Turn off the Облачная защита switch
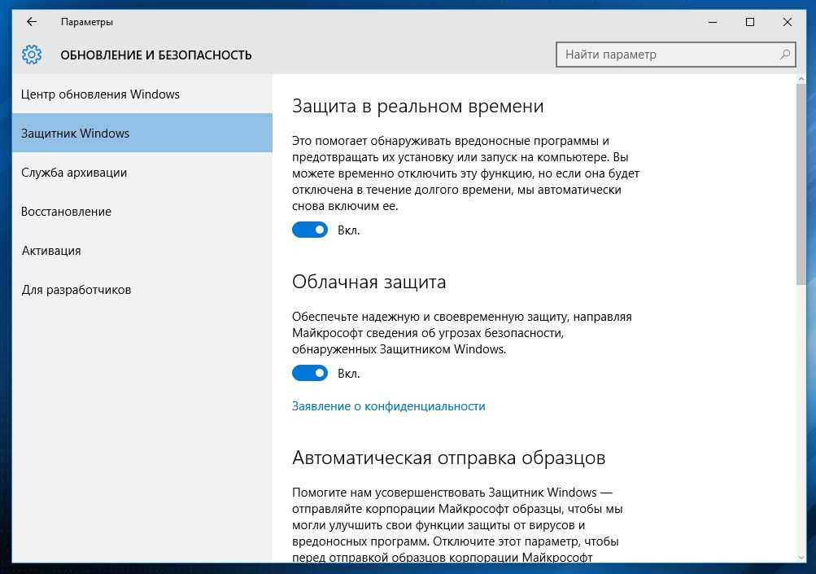Viewport: 816px width, 574px height. [310, 374]
